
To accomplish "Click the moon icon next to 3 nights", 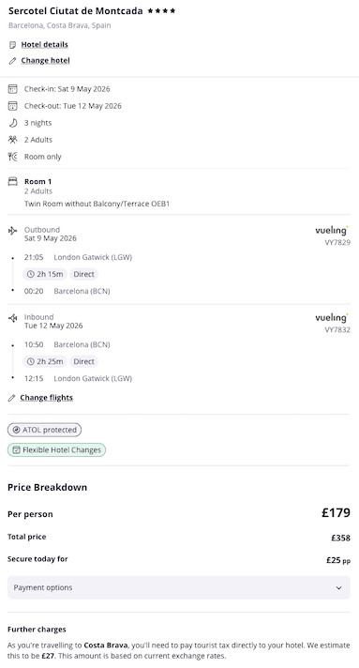I will 13,123.
